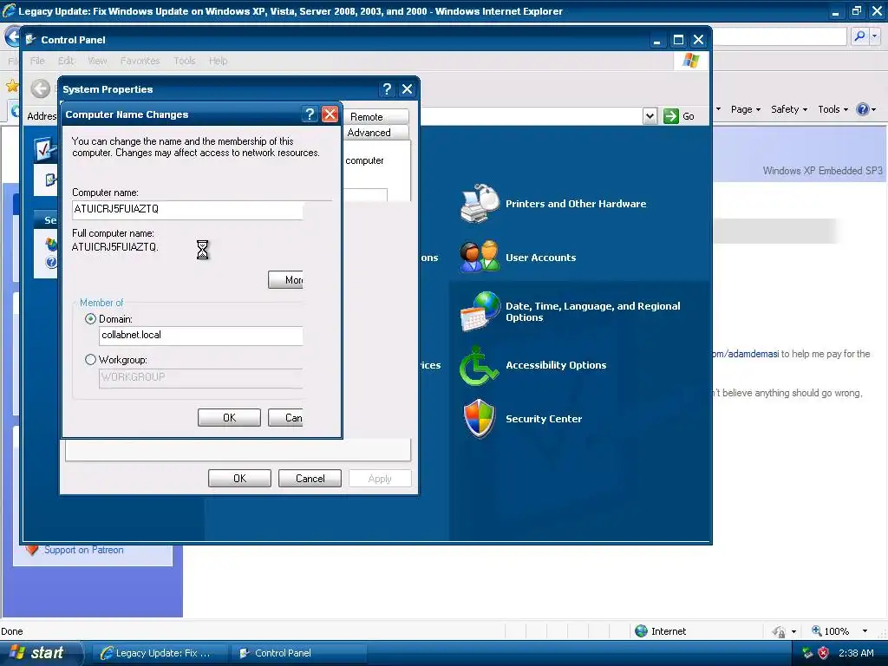Click help question mark in Computer Name Changes
The width and height of the screenshot is (888, 666).
point(310,114)
